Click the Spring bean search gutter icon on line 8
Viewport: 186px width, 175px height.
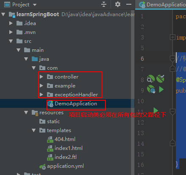pyautogui.click(x=151, y=79)
